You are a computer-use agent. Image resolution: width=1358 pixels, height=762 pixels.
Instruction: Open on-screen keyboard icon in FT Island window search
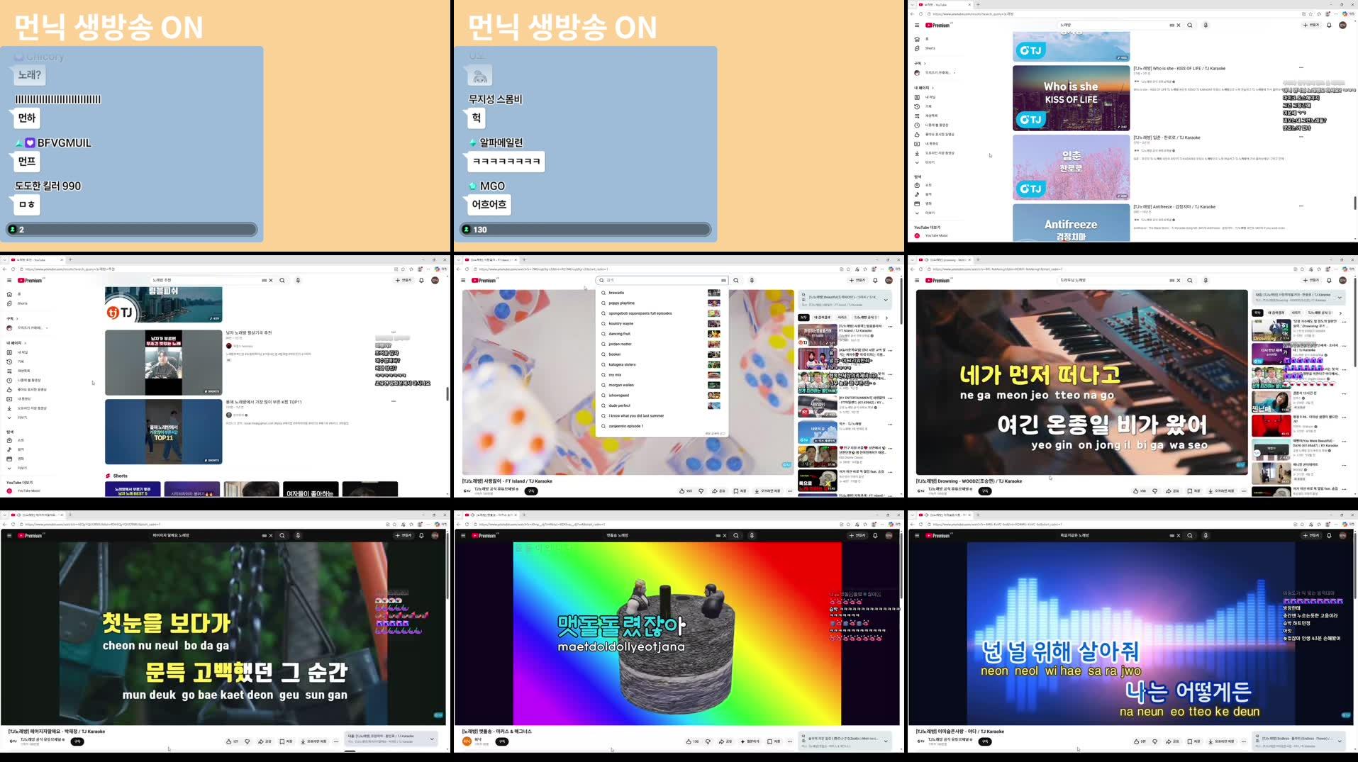[723, 280]
